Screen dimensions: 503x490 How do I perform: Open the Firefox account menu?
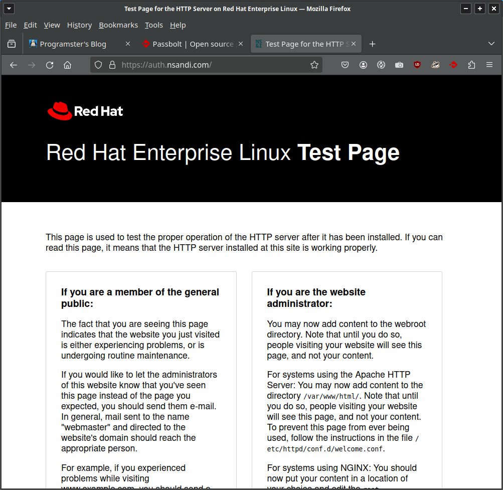pos(363,65)
